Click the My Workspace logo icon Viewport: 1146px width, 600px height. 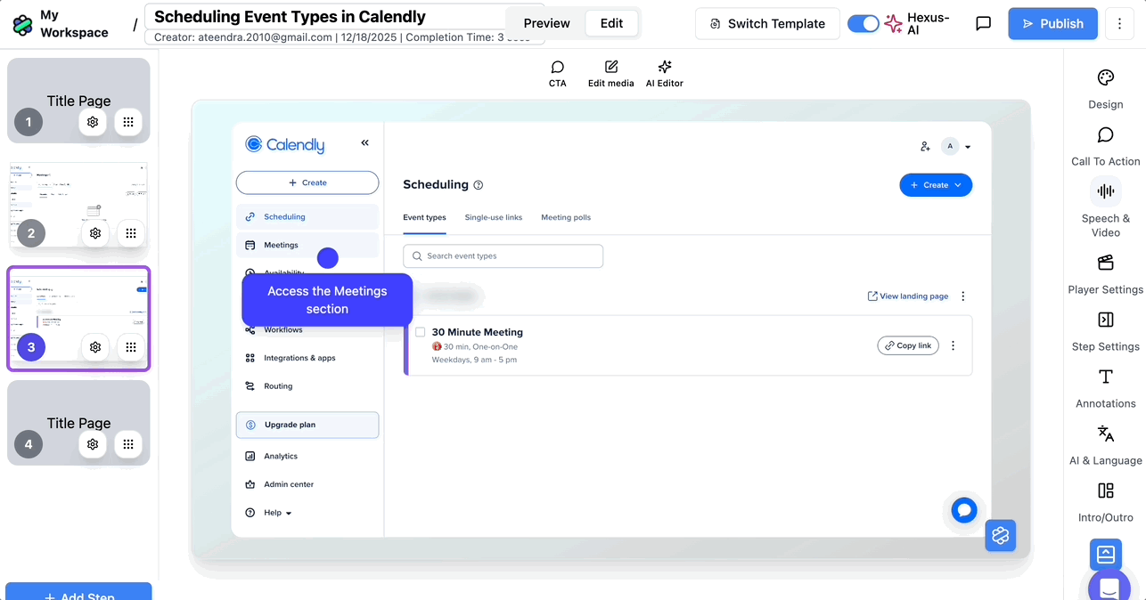[x=22, y=24]
